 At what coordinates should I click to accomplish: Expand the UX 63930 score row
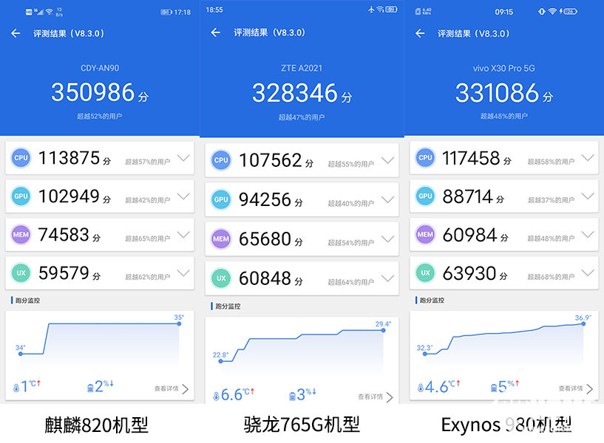point(588,273)
